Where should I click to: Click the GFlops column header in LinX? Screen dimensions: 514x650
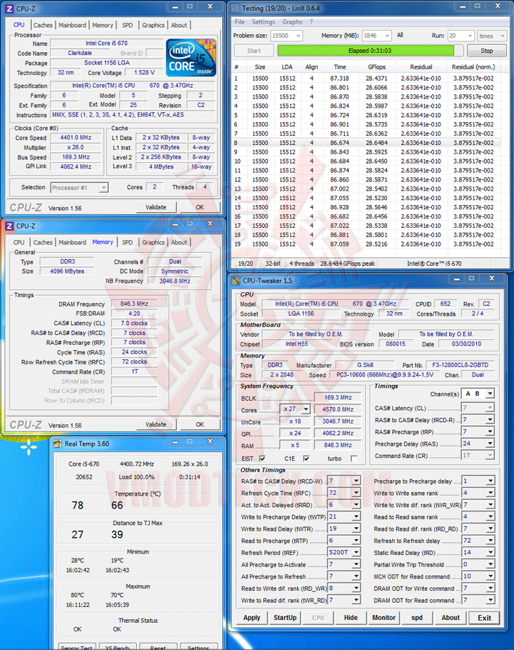coord(377,66)
